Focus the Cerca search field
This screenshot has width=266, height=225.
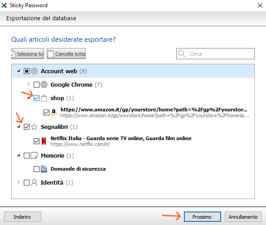[215, 53]
